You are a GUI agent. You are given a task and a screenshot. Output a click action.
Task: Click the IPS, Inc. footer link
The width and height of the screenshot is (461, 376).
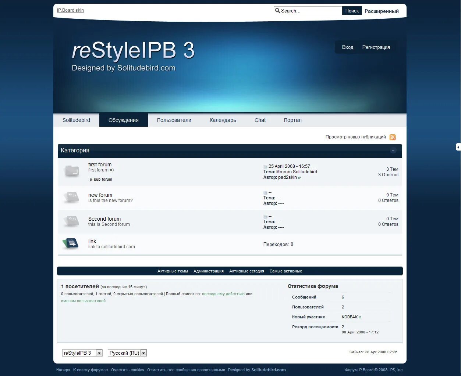click(396, 370)
